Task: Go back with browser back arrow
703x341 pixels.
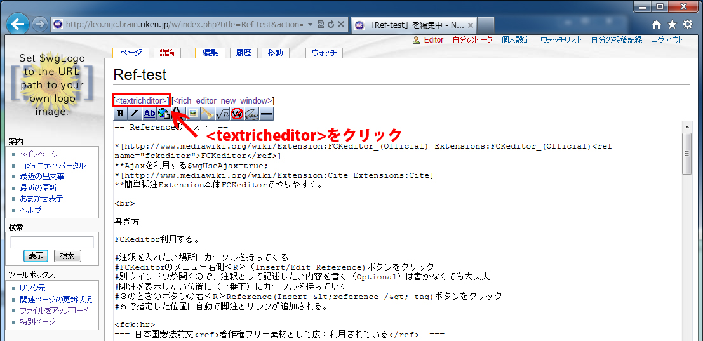Action: (x=18, y=25)
